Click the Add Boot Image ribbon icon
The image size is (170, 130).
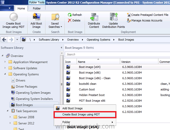tap(36, 17)
